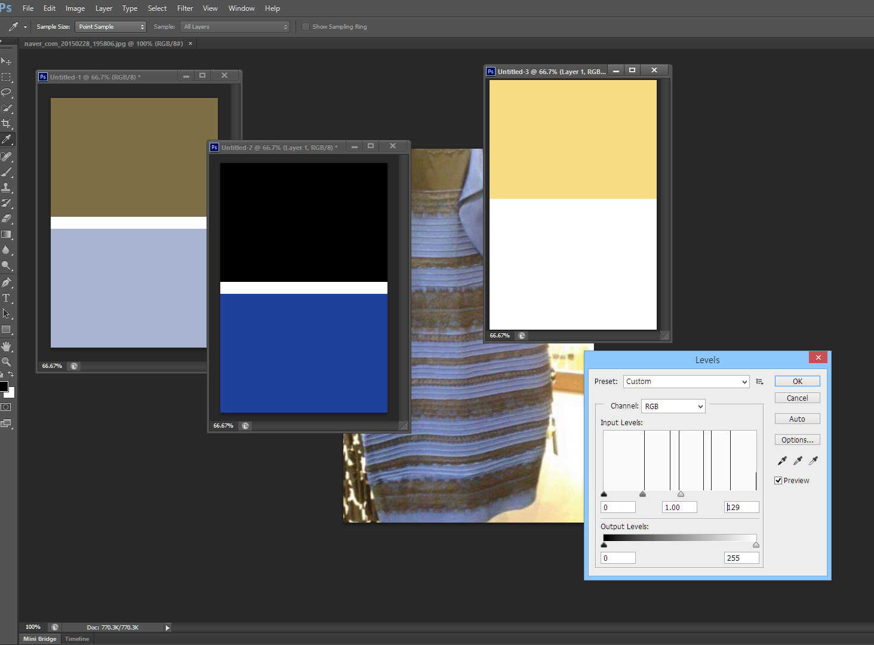Click the status icon beside 66.67% in Untitled-2

(x=245, y=426)
